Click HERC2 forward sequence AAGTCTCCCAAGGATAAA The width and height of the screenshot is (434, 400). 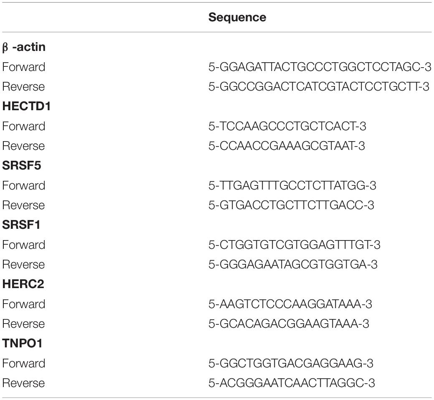pos(290,304)
